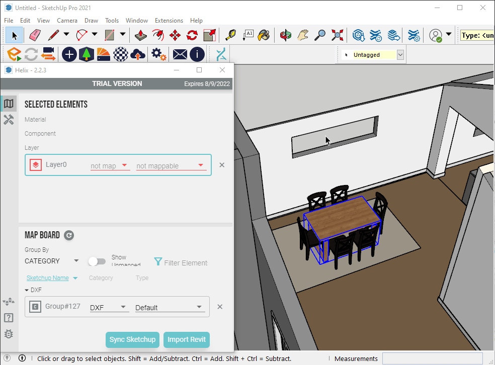Click the Measurements input box

pyautogui.click(x=433, y=358)
